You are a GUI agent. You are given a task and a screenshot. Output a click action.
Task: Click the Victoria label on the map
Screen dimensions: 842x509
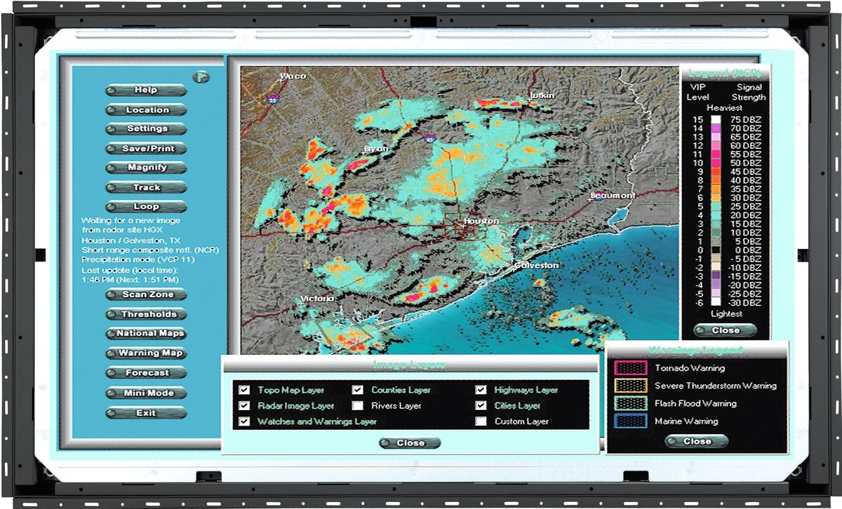pyautogui.click(x=317, y=299)
